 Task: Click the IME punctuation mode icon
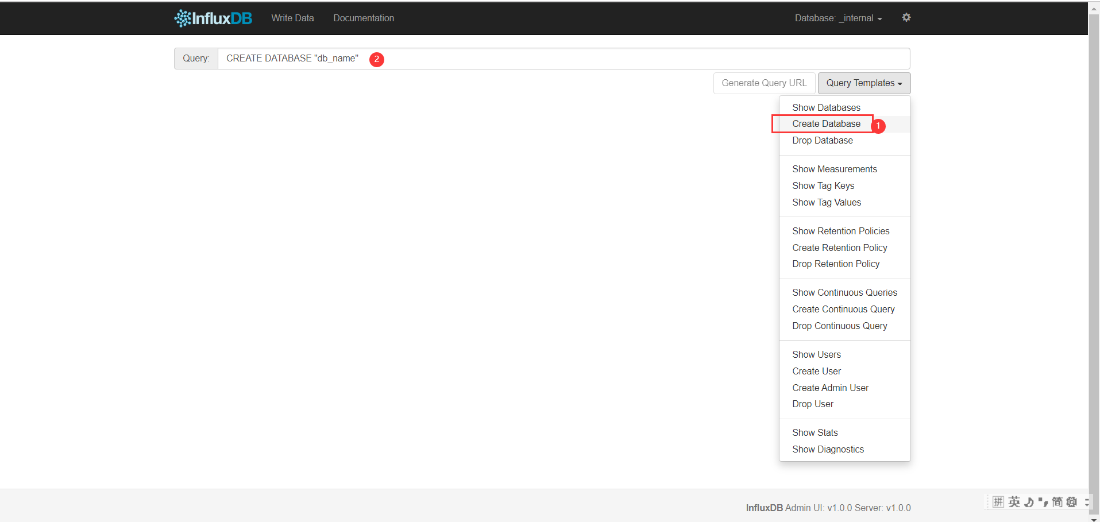coord(1043,502)
